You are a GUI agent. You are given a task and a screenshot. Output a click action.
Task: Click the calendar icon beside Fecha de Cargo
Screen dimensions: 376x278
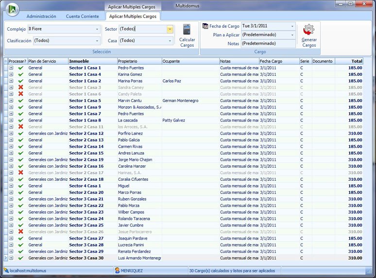[x=205, y=26]
